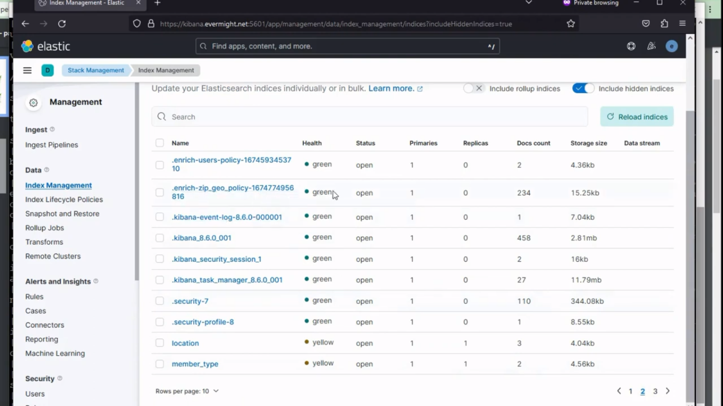The image size is (723, 406).
Task: Check the select-all indices checkbox
Action: 160,143
